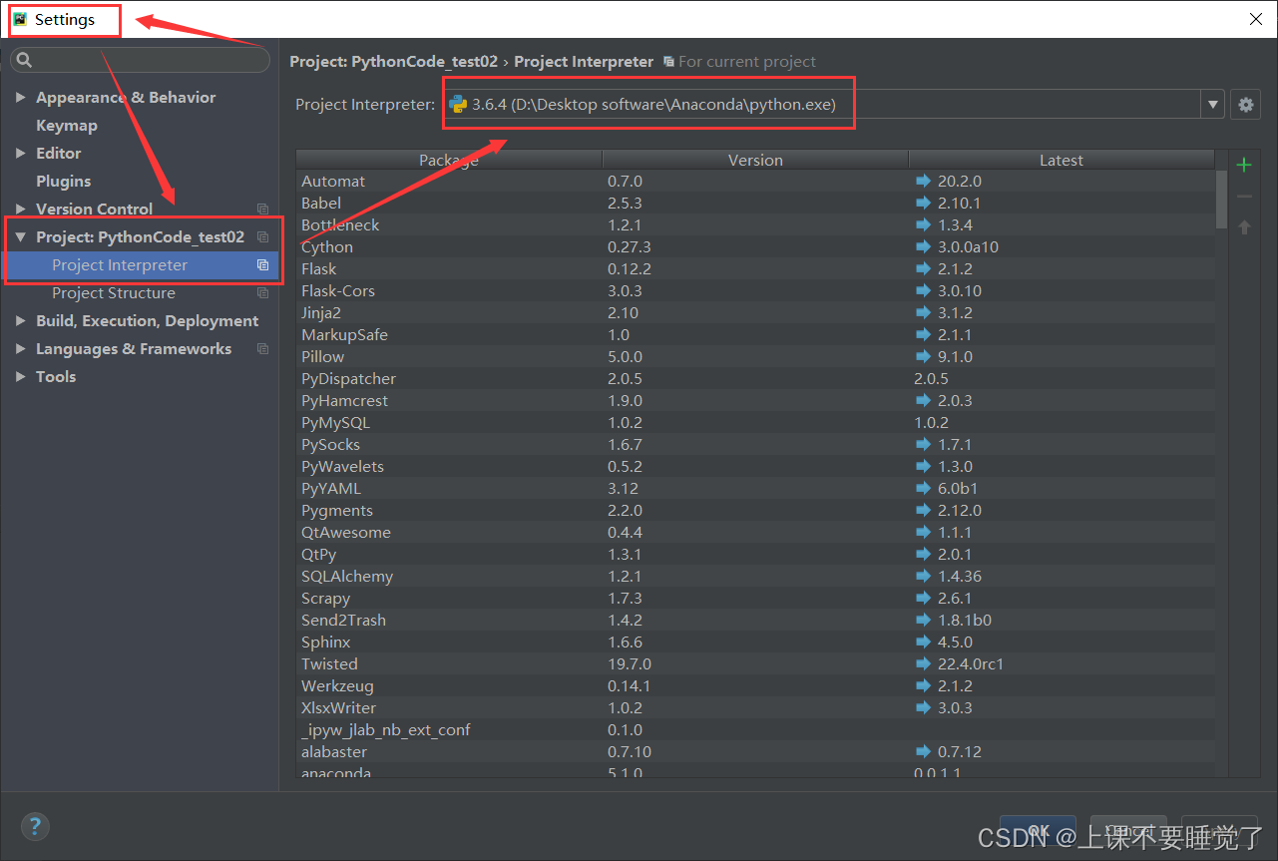Click the project-level icon beside Project: PythonCode_test02
The image size is (1278, 861).
coord(262,237)
